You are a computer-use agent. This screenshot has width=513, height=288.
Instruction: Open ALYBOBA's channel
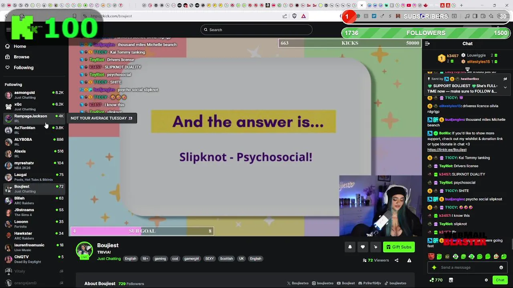34,142
